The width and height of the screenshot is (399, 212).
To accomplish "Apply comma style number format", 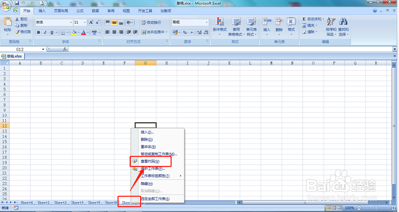I will point(192,32).
